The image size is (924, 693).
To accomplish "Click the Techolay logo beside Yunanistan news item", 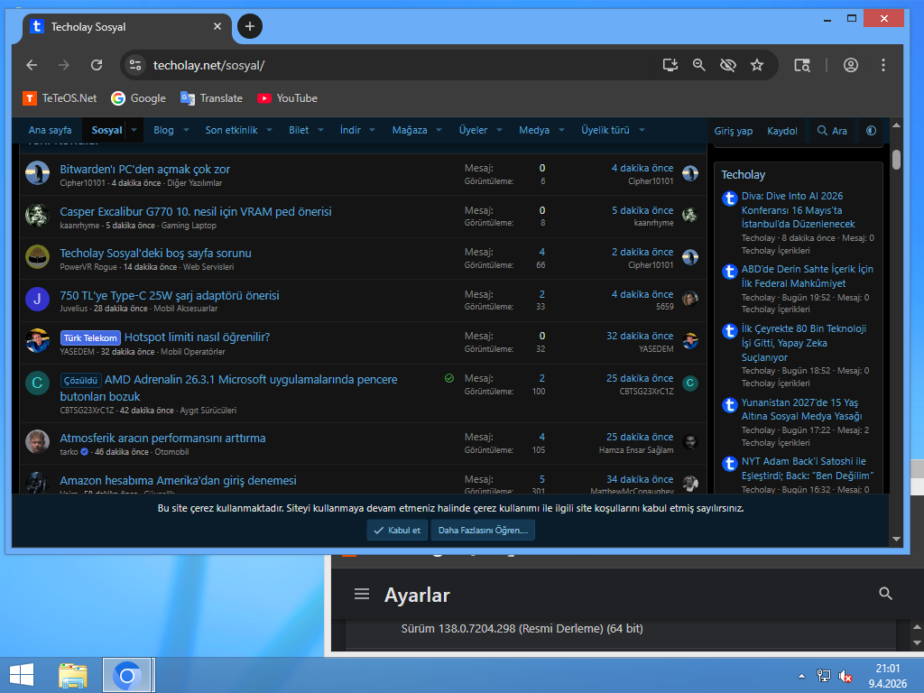I will point(729,405).
